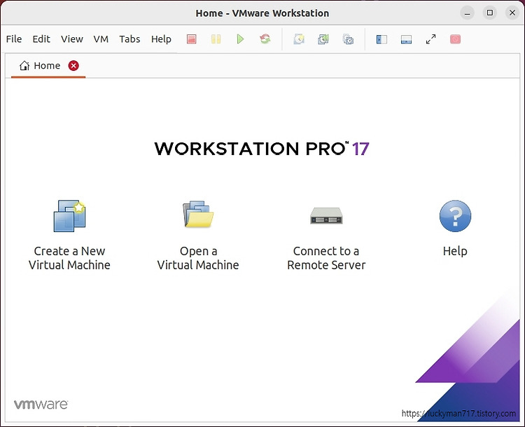Open the Tabs menu
This screenshot has width=525, height=427.
point(129,39)
